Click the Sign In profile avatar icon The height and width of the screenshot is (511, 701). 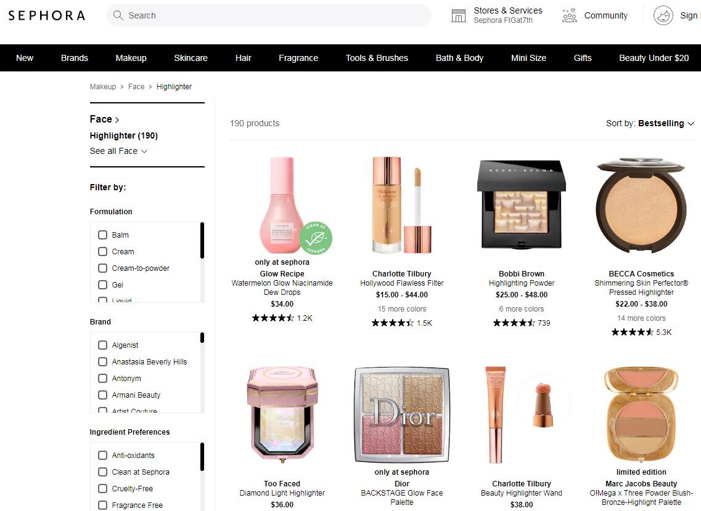(663, 15)
